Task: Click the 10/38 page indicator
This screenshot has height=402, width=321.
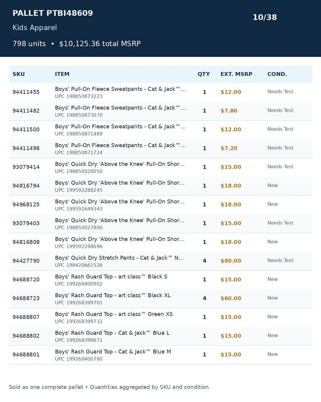Action: (265, 17)
